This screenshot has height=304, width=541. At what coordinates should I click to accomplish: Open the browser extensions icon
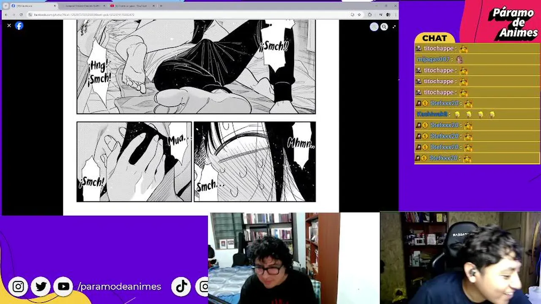coord(370,14)
